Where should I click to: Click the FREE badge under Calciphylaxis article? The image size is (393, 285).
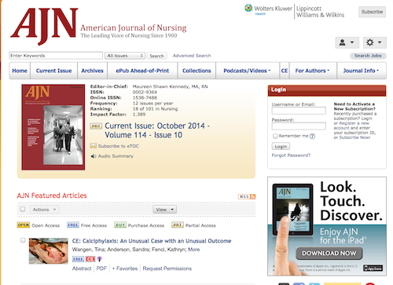point(78,259)
